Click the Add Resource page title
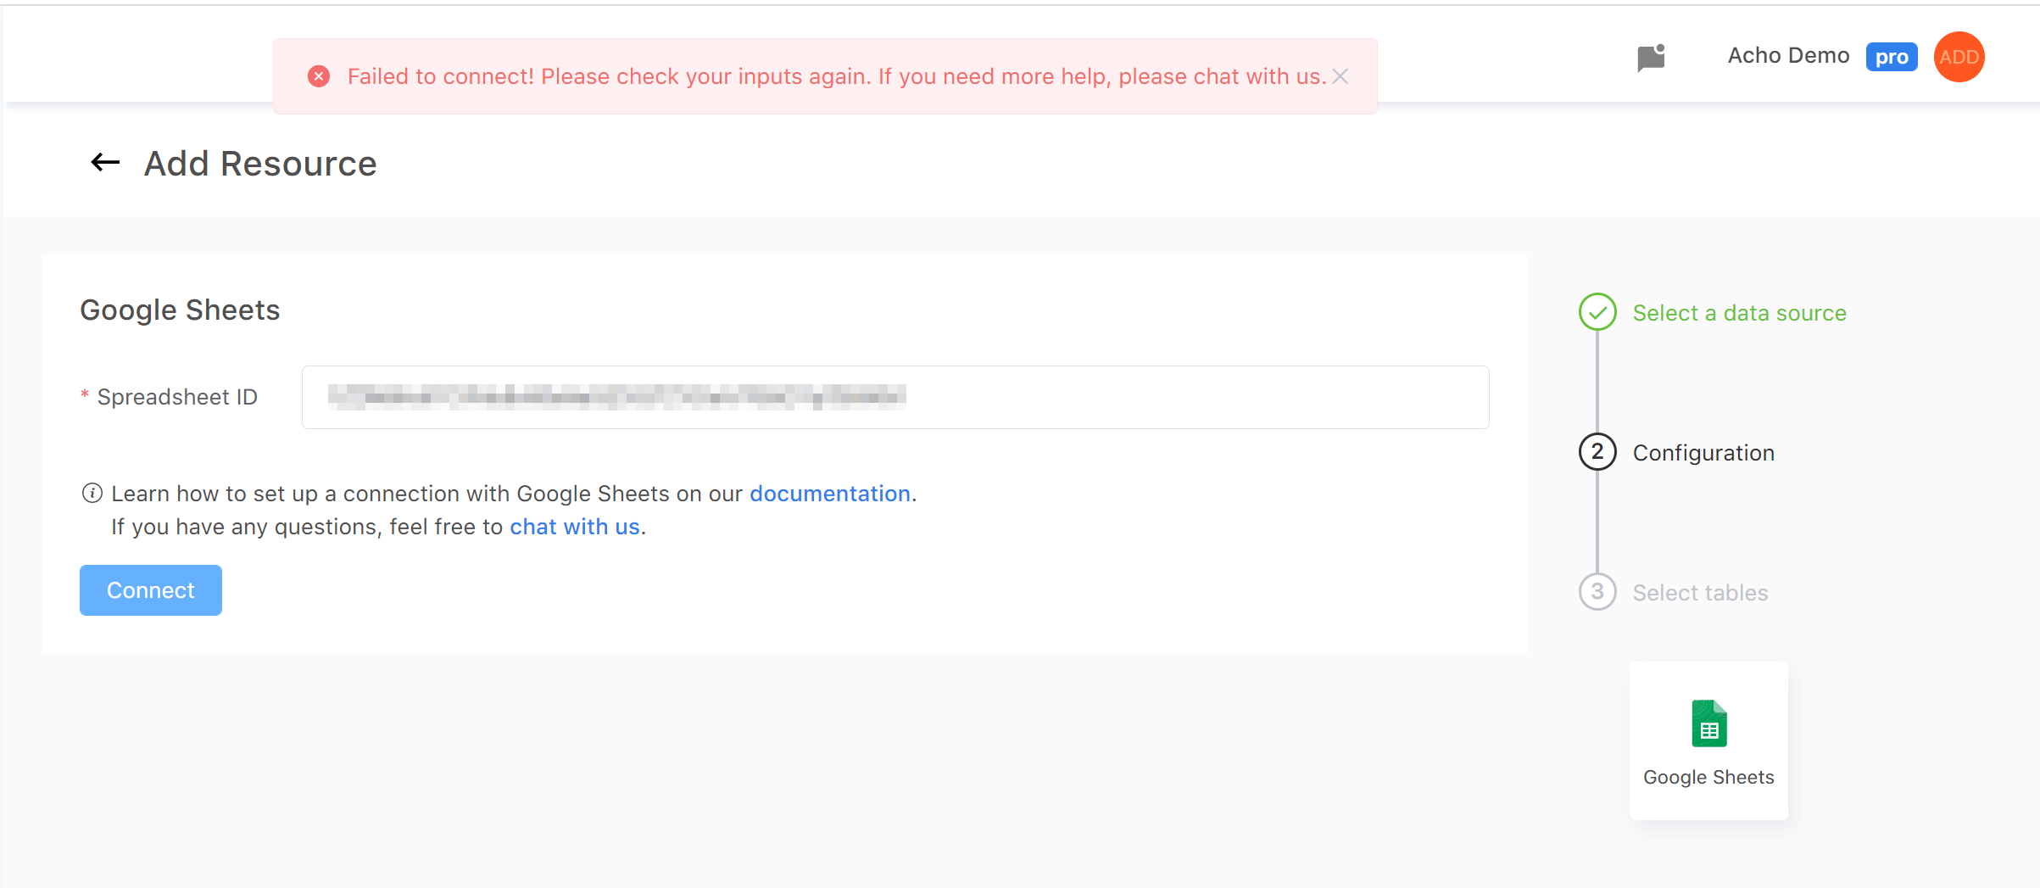 pyautogui.click(x=260, y=164)
